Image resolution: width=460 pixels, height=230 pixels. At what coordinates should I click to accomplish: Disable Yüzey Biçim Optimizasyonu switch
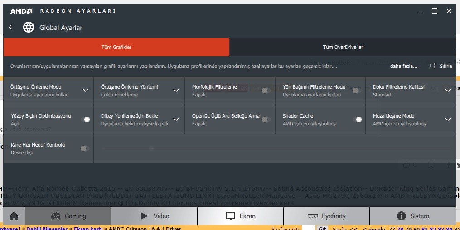(85, 120)
